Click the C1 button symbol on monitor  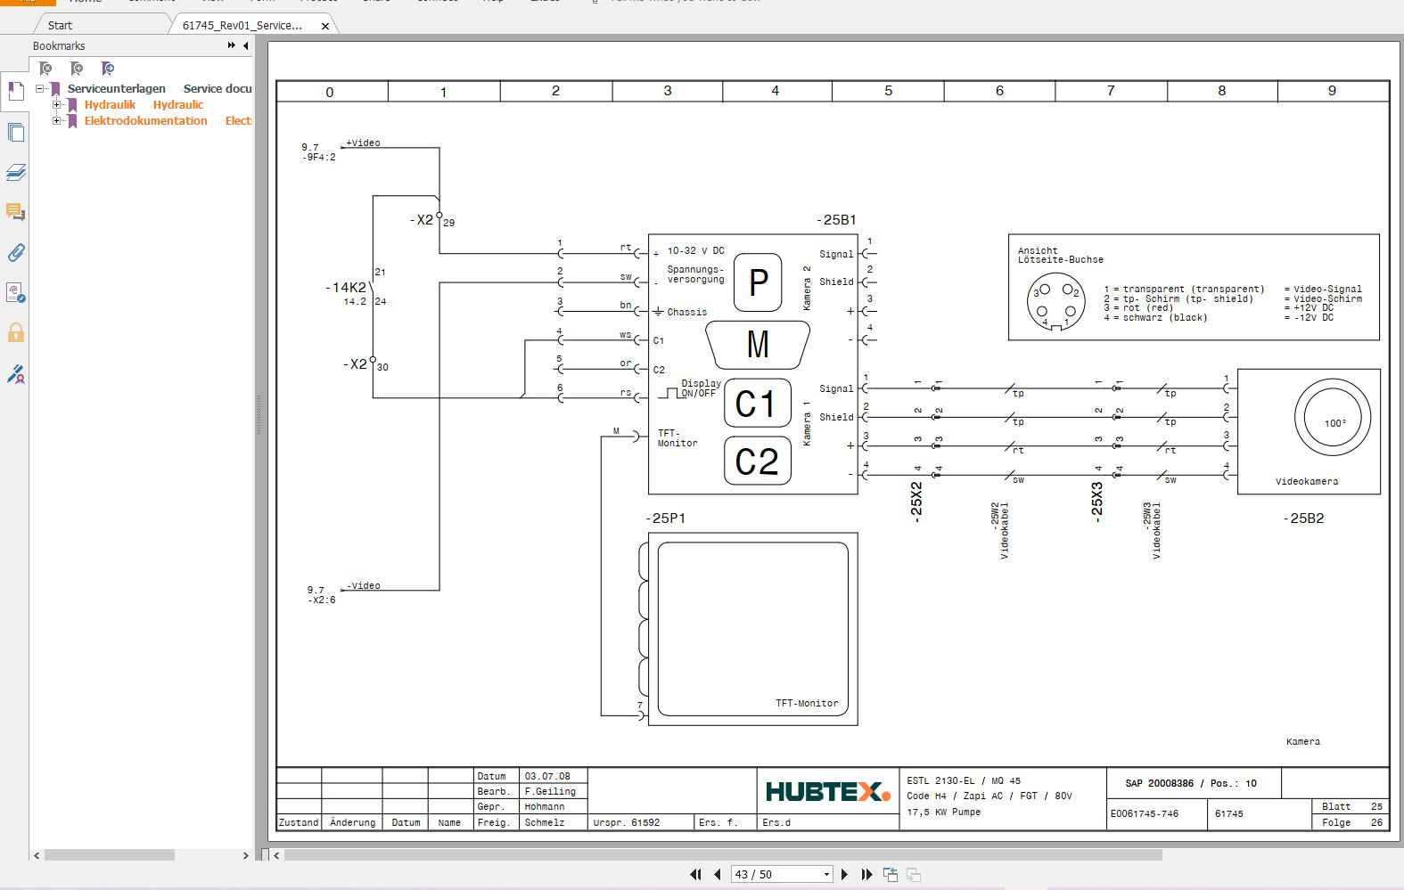pos(757,404)
